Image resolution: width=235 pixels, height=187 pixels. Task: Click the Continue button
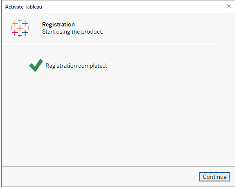(215, 177)
